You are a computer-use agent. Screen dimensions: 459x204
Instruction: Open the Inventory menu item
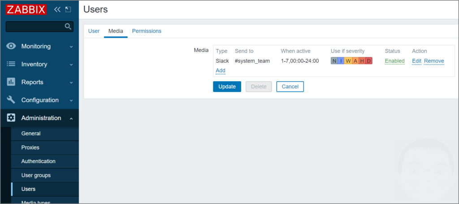39,64
